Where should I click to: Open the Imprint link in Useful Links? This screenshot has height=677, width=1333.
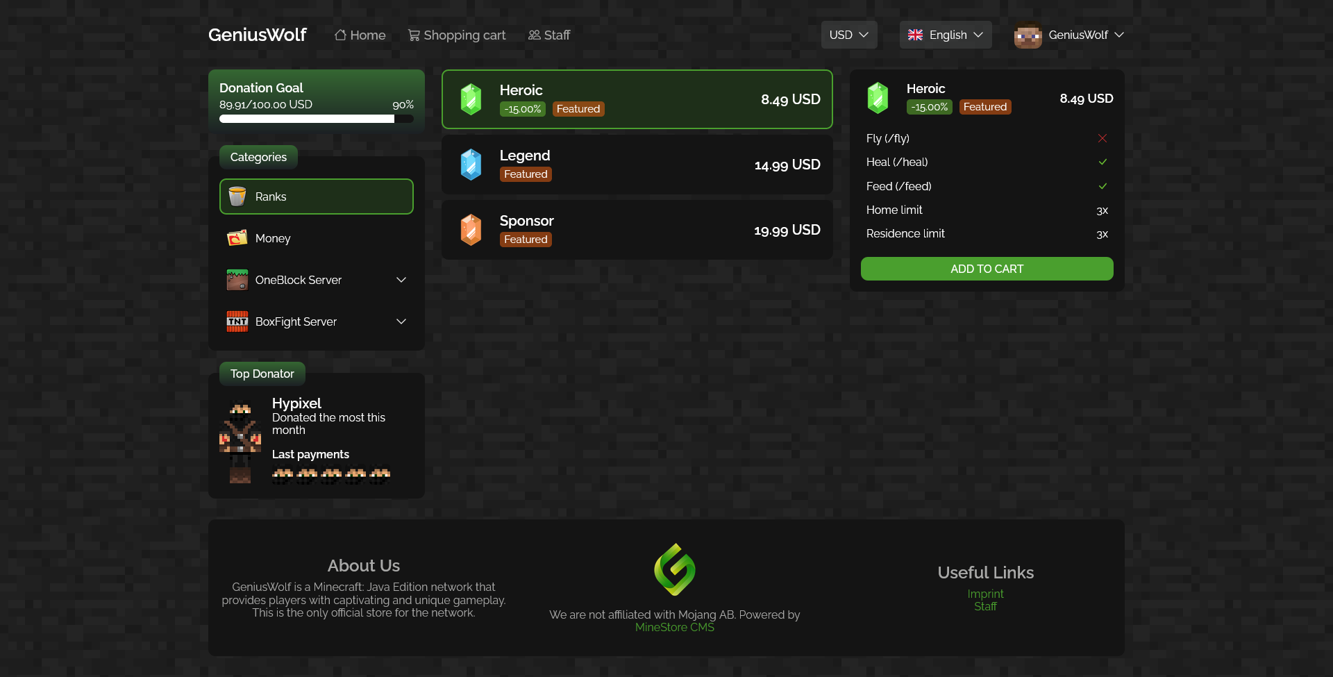[985, 594]
